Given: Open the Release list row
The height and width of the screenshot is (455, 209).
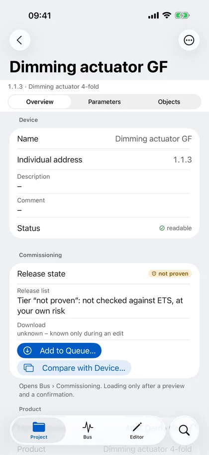Looking at the screenshot, I should click(104, 301).
